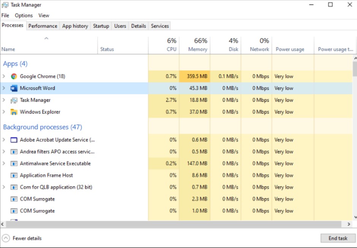Click the Adobe Acrobat Update Service icon
The height and width of the screenshot is (248, 357).
pyautogui.click(x=14, y=139)
